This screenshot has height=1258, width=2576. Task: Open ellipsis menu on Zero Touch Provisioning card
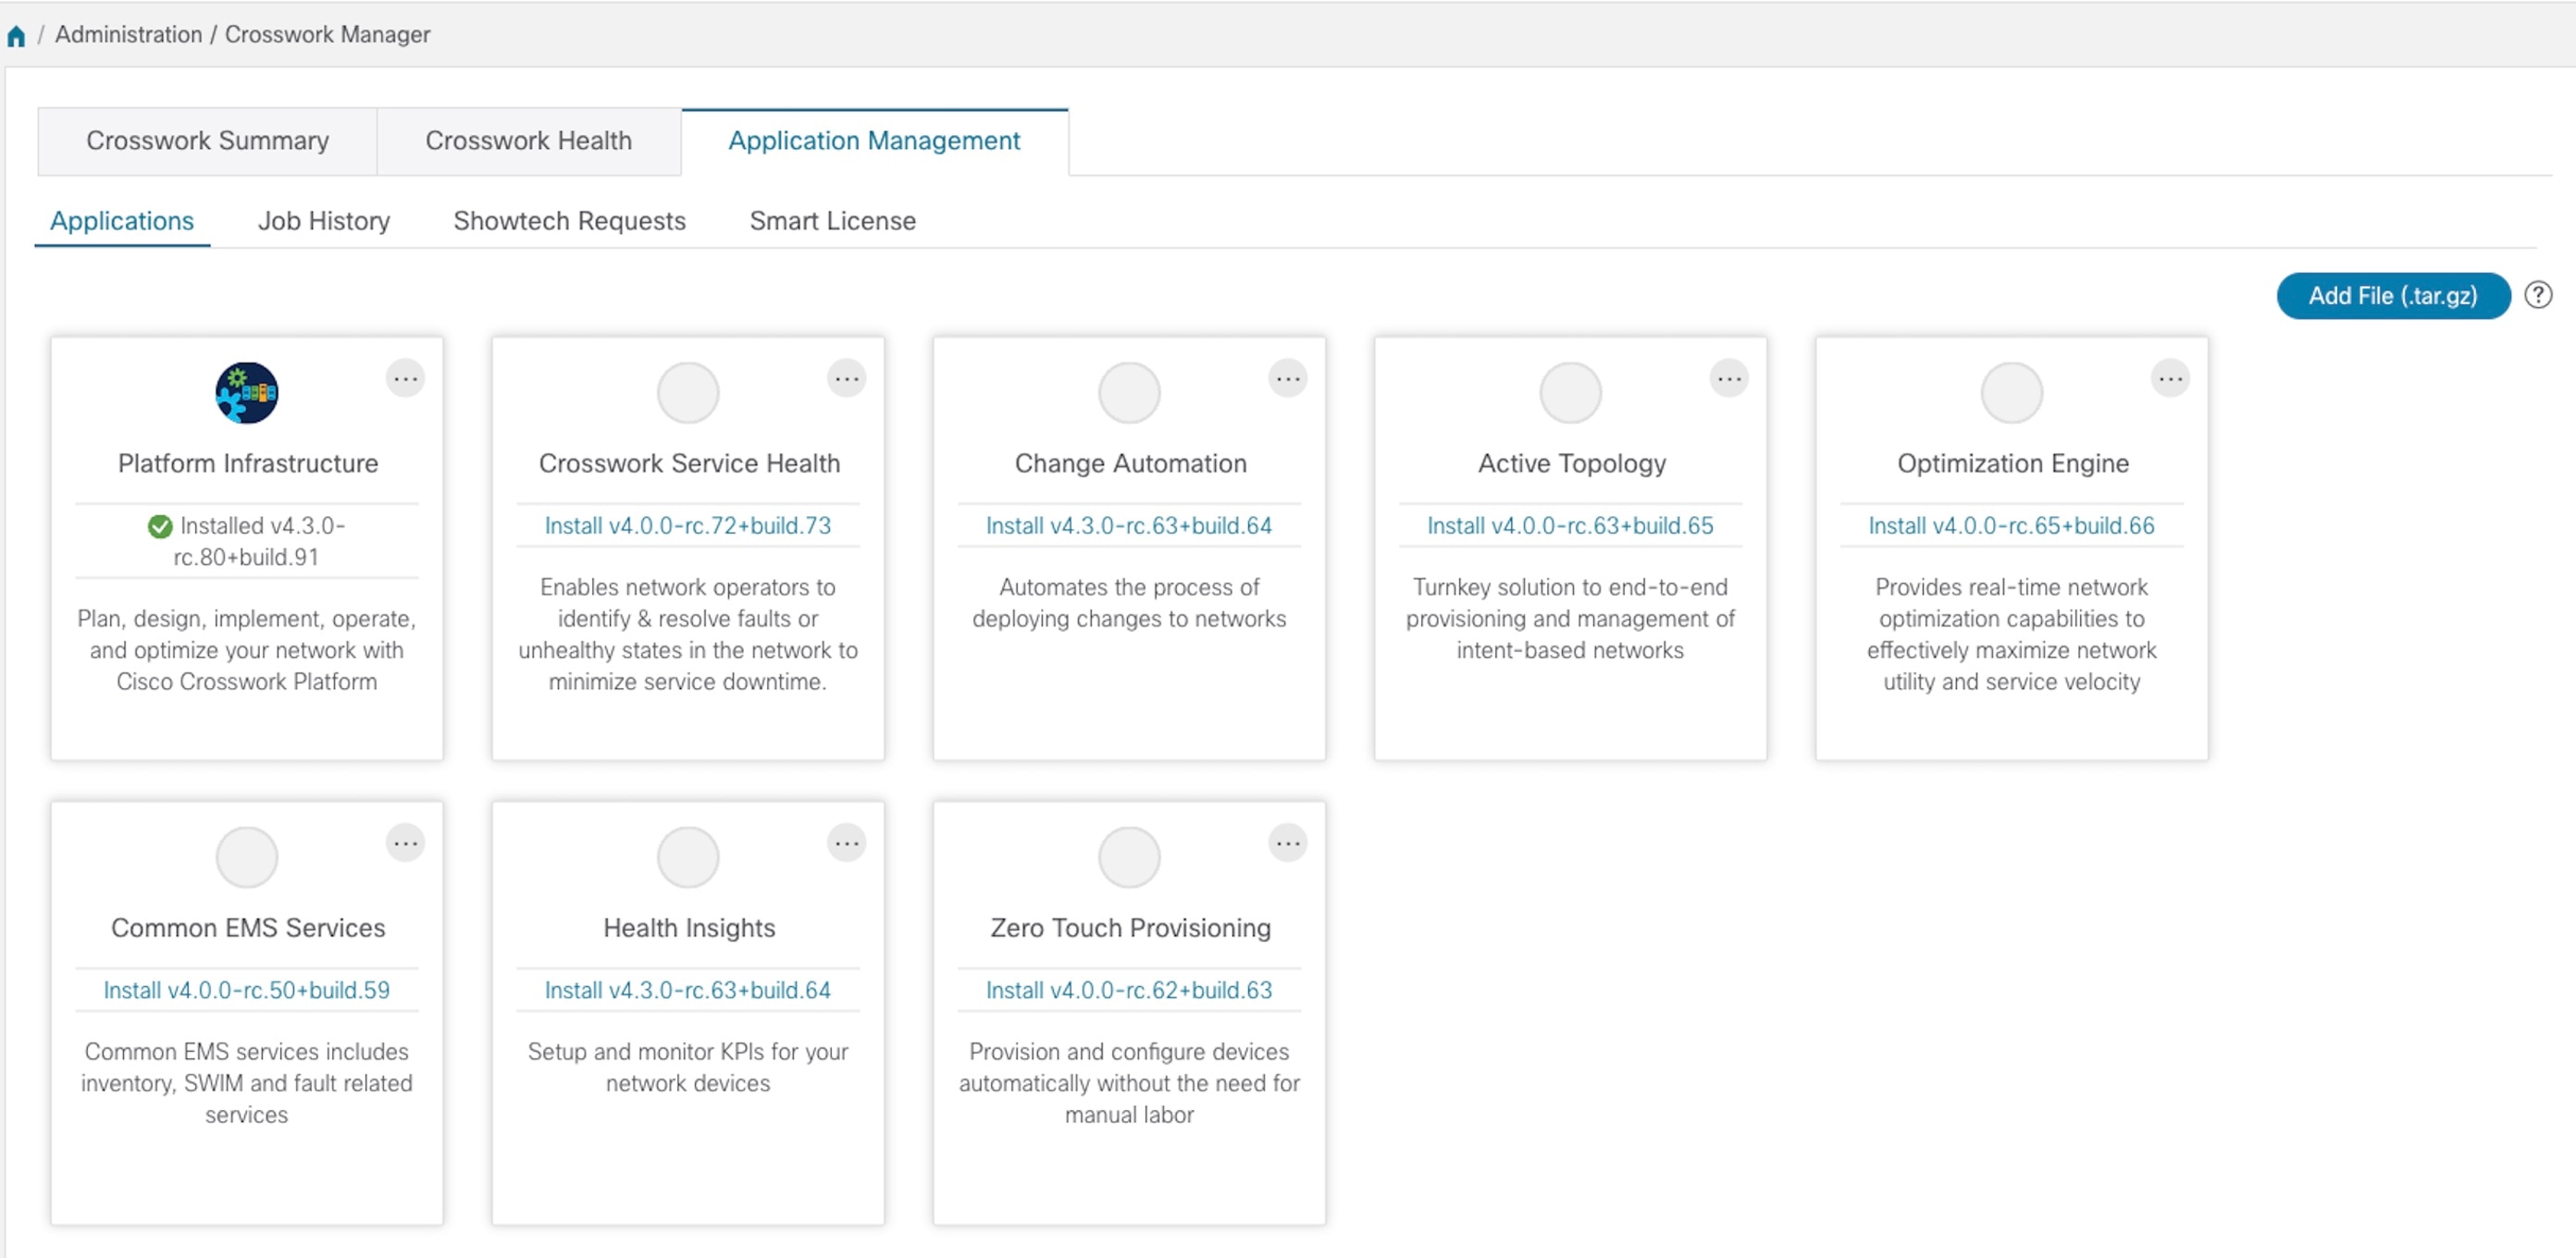click(x=1288, y=843)
